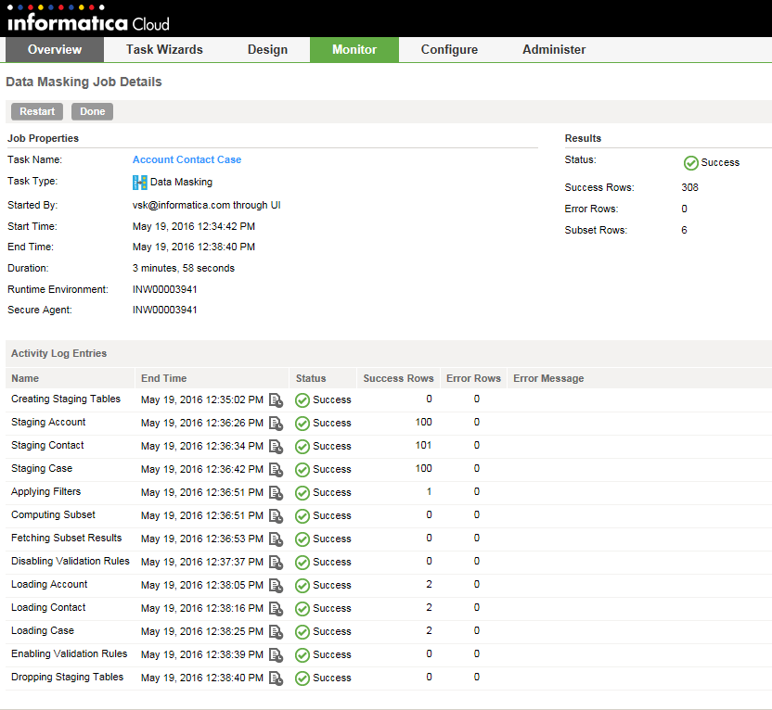Click the Restart button
The image size is (772, 710).
click(37, 111)
